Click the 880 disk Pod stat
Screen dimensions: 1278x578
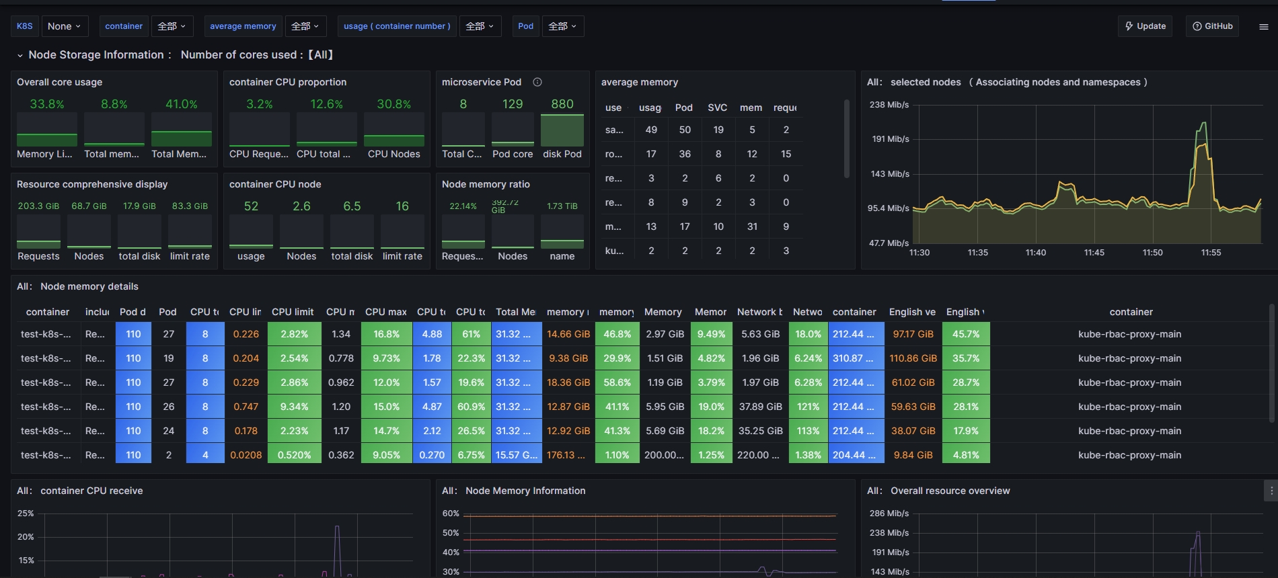pyautogui.click(x=562, y=128)
